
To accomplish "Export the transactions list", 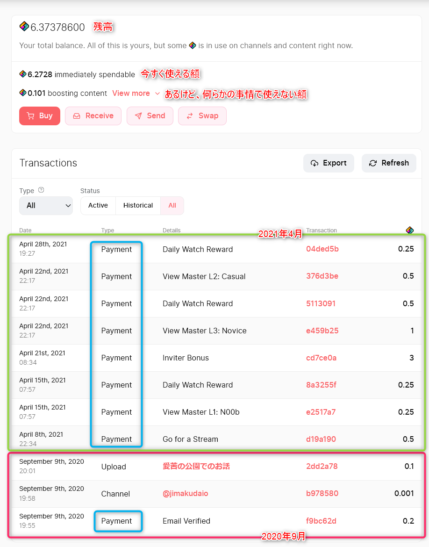I will 329,163.
